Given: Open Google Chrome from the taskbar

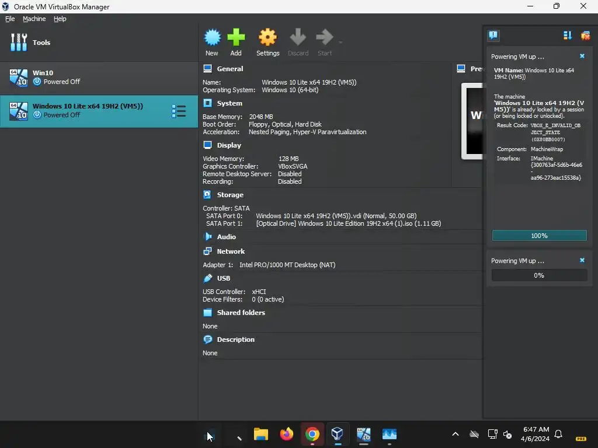Looking at the screenshot, I should coord(312,434).
